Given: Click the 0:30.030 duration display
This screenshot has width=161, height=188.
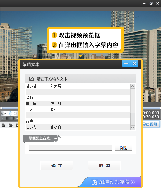Looking at the screenshot, I should (x=151, y=117).
